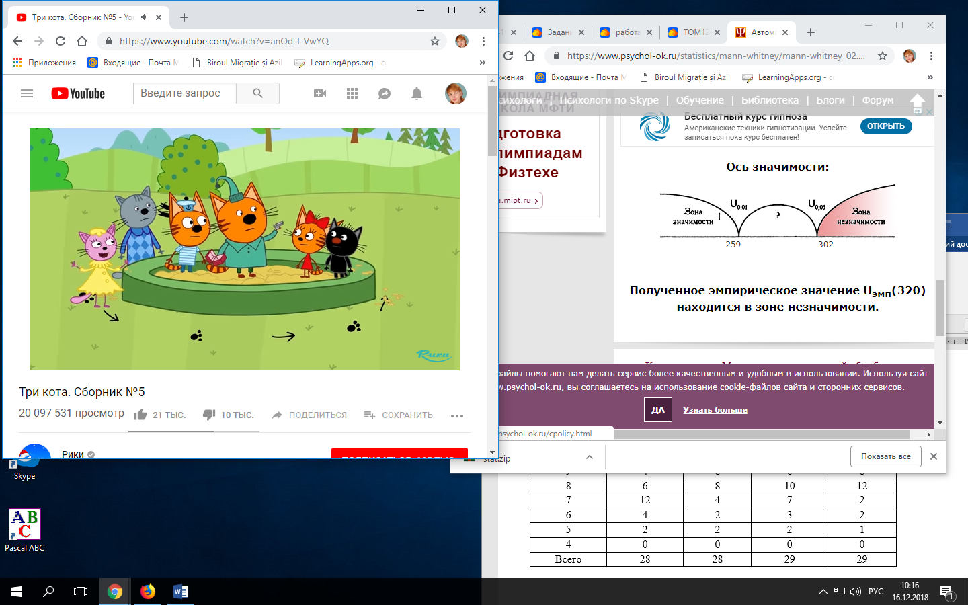Bookmark the psychol-ok page with star

coord(883,56)
